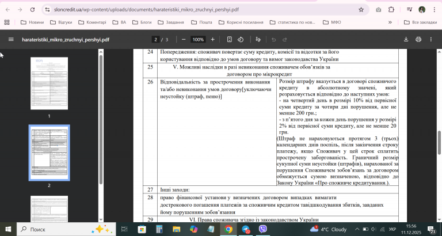The width and height of the screenshot is (442, 236).
Task: Edit the page number field
Action: [x=155, y=40]
